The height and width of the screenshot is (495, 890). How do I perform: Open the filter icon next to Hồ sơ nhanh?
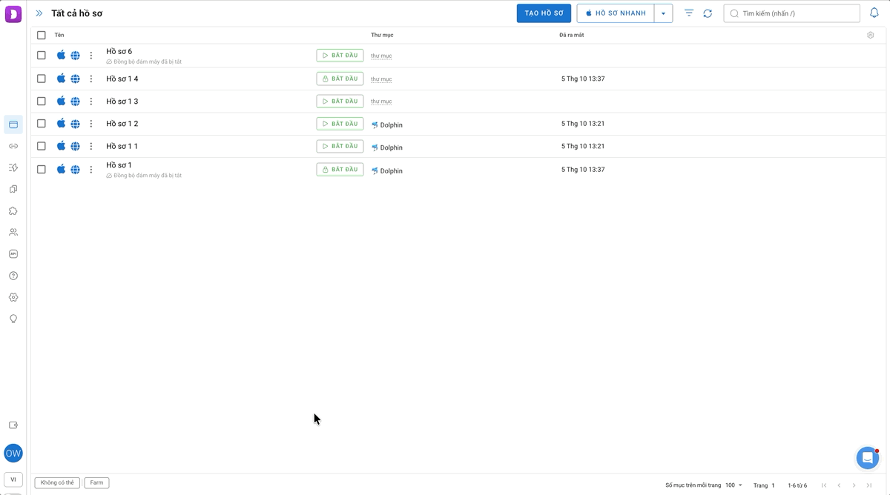(689, 13)
